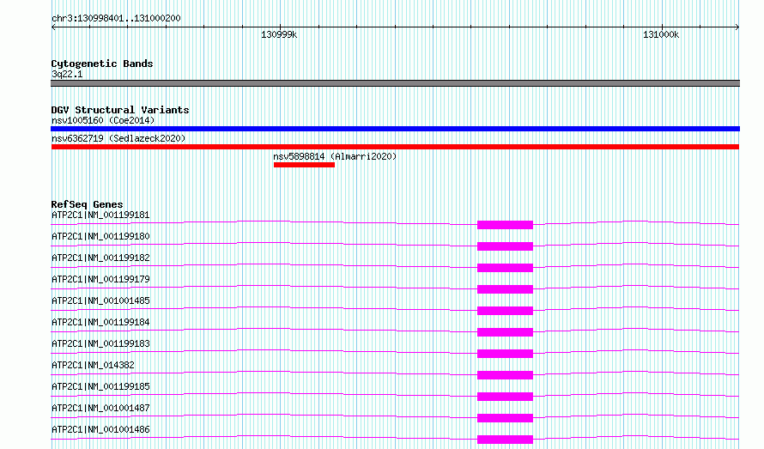Click the exon box of NM_001001485
Viewport: 764px width, 449px height.
(505, 311)
